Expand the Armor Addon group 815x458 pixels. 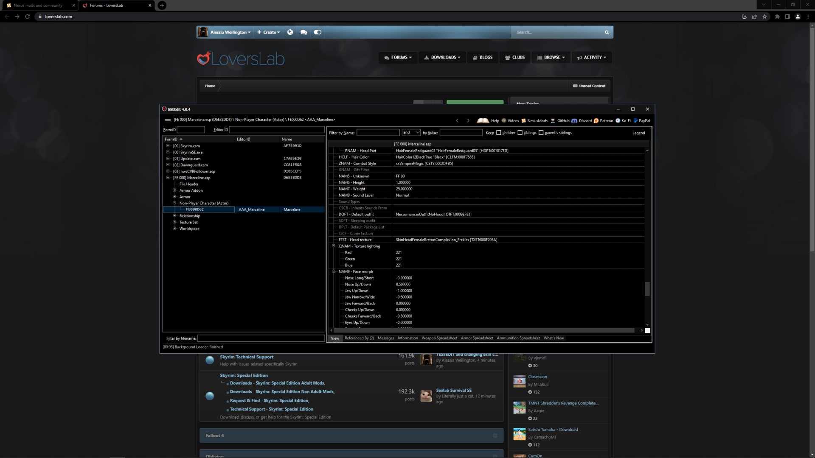click(174, 190)
